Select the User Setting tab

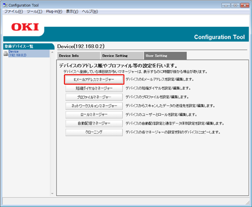click(x=165, y=56)
